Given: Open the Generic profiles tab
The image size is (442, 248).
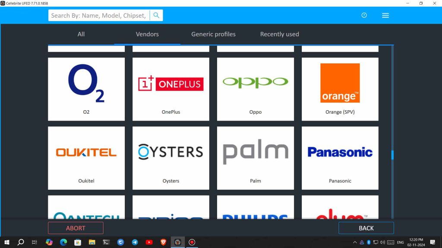Looking at the screenshot, I should pyautogui.click(x=213, y=34).
